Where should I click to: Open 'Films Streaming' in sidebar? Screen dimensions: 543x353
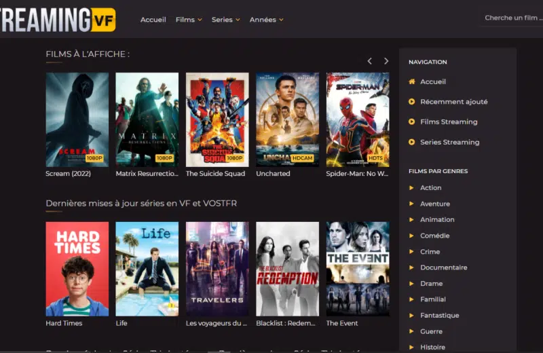tap(449, 122)
